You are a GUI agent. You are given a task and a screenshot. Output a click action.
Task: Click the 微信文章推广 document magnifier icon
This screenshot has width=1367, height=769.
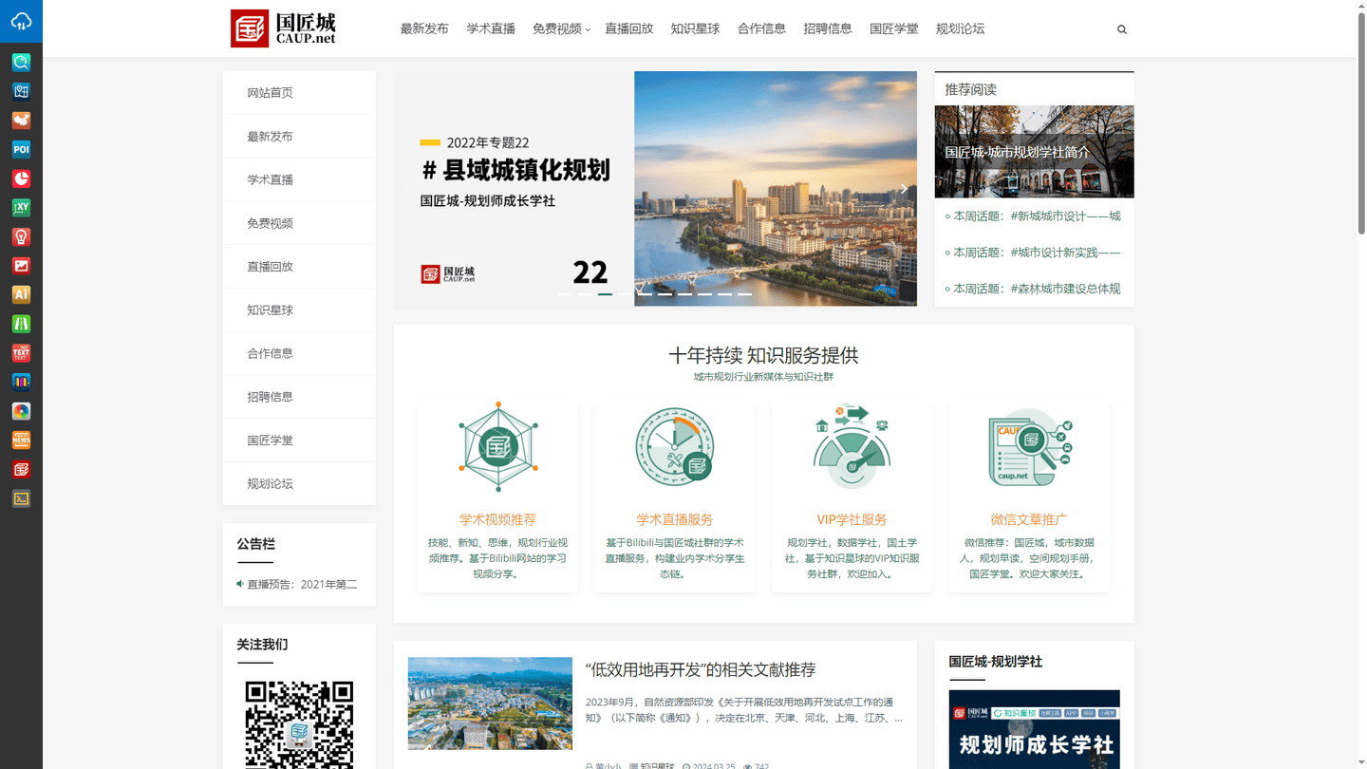1029,446
